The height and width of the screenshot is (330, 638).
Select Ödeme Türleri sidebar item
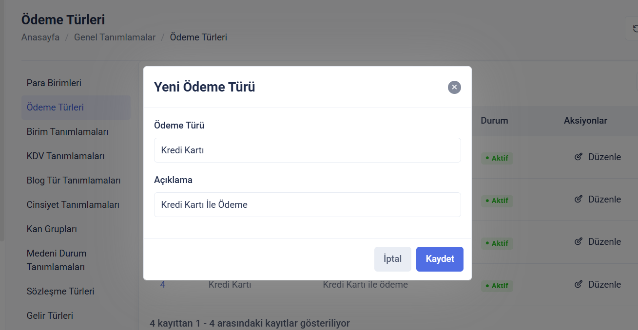tap(55, 108)
